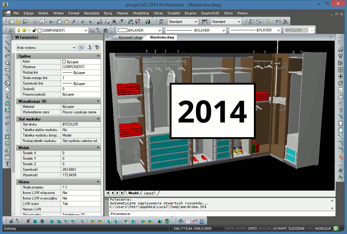
Task: Click the Spell Check ABCD icon
Action: [x=285, y=22]
